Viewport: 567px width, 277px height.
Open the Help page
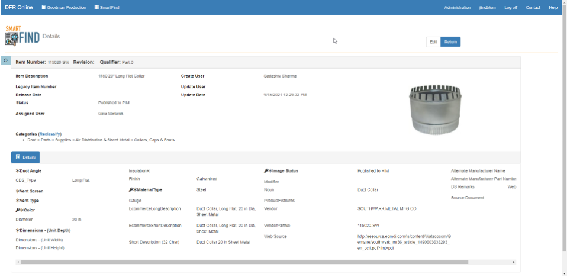[553, 7]
